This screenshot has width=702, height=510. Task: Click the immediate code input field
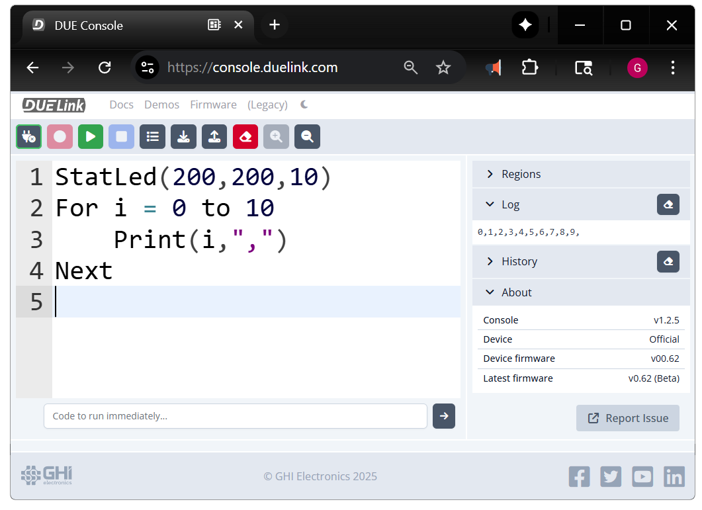[x=235, y=416]
